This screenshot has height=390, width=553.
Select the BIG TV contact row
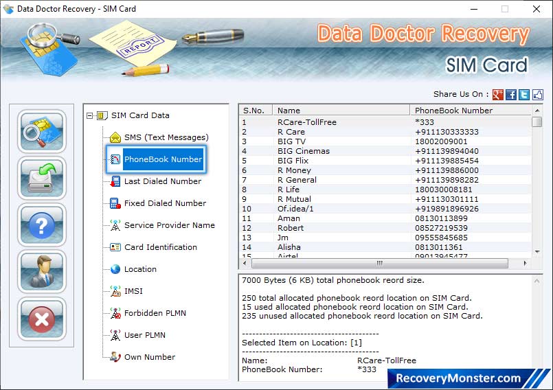(x=385, y=141)
